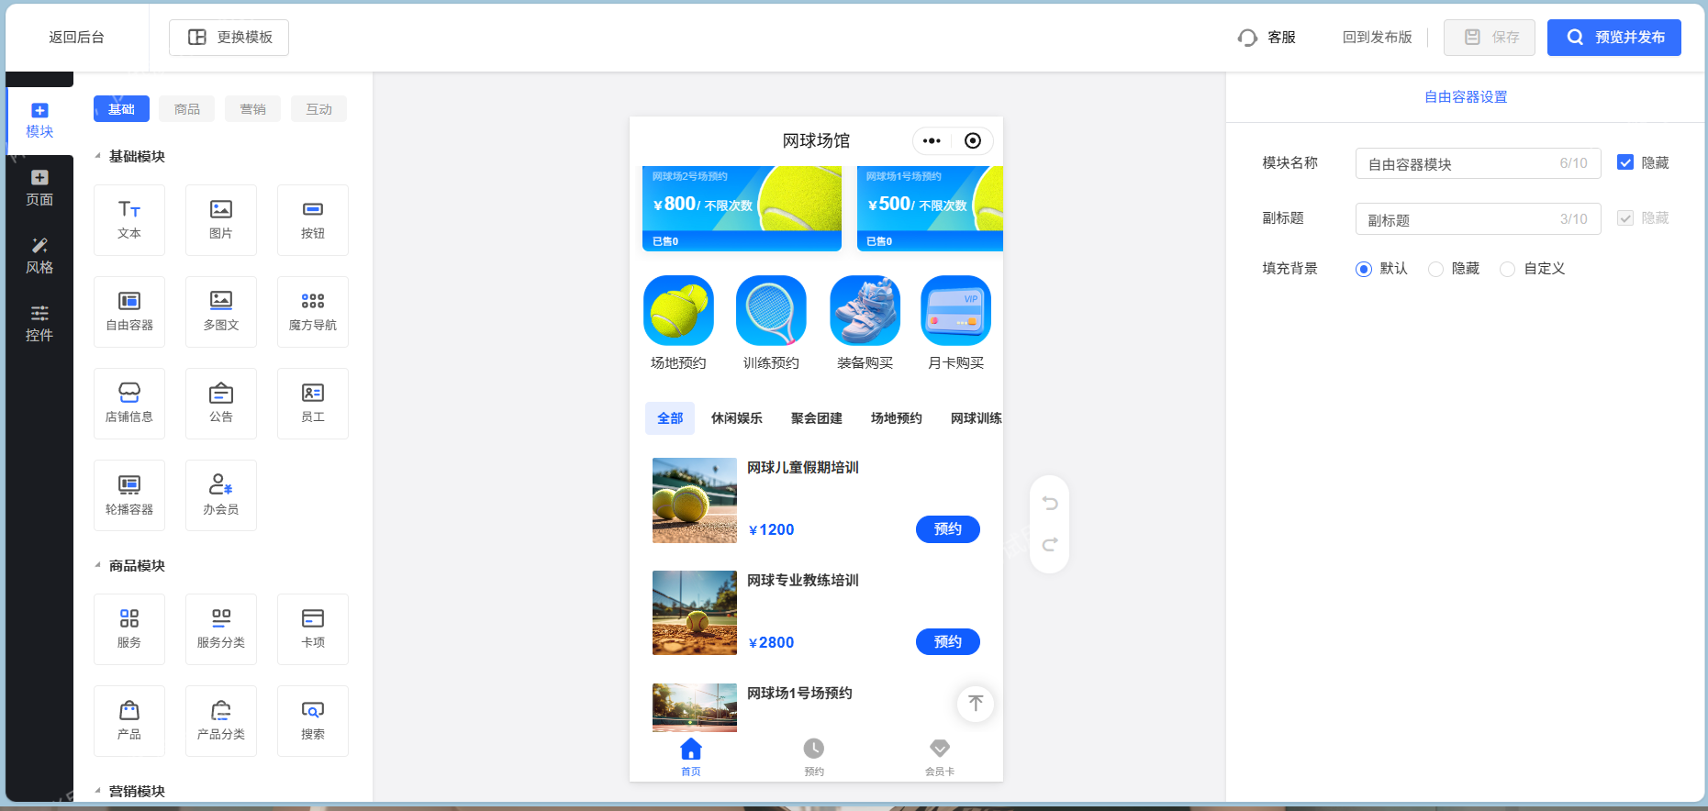Click the back-to-top arrow in preview
The image size is (1708, 811).
[x=976, y=704]
